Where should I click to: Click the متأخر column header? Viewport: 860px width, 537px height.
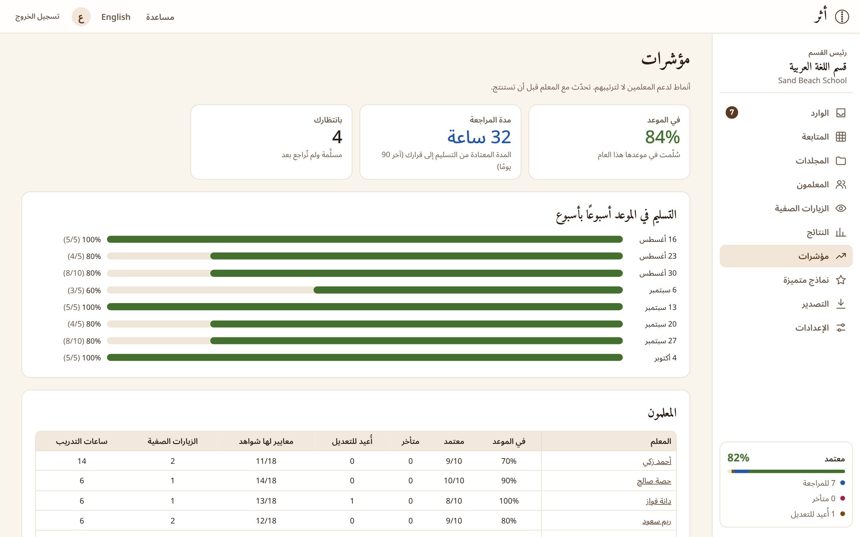tap(410, 441)
